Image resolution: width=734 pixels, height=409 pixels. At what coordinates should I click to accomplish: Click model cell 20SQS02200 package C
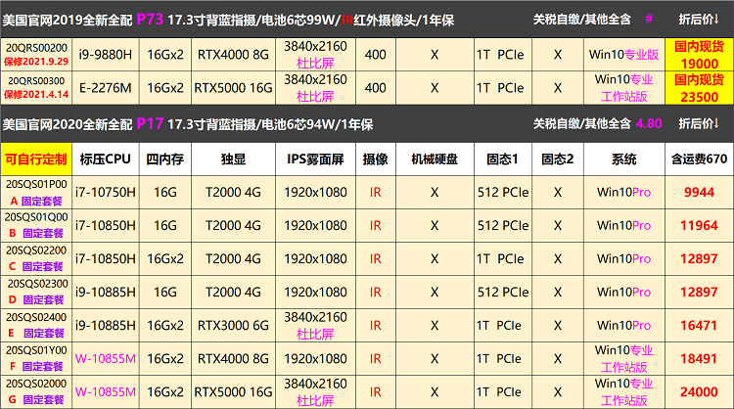tap(36, 258)
